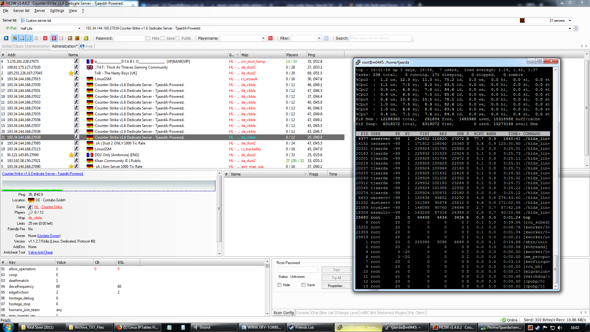Click the red X delete toolbar icon
The image size is (590, 332).
[x=45, y=38]
